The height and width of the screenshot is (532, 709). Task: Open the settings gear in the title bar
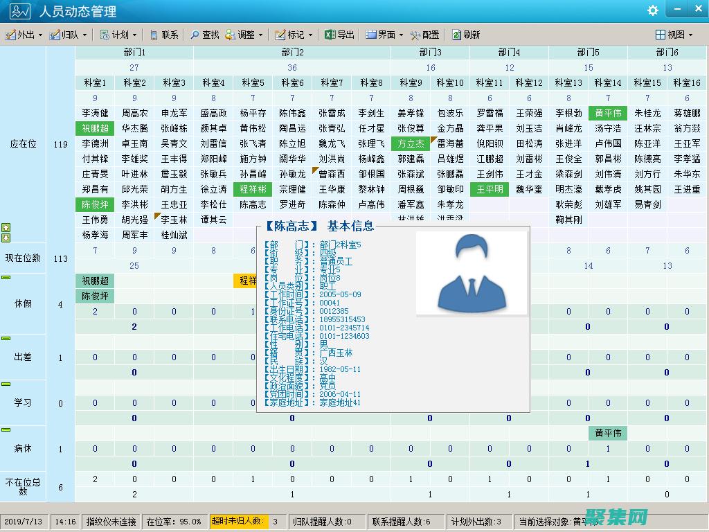pyautogui.click(x=652, y=11)
